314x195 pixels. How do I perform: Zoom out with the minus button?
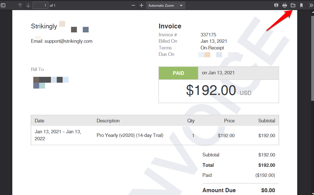[133, 5]
